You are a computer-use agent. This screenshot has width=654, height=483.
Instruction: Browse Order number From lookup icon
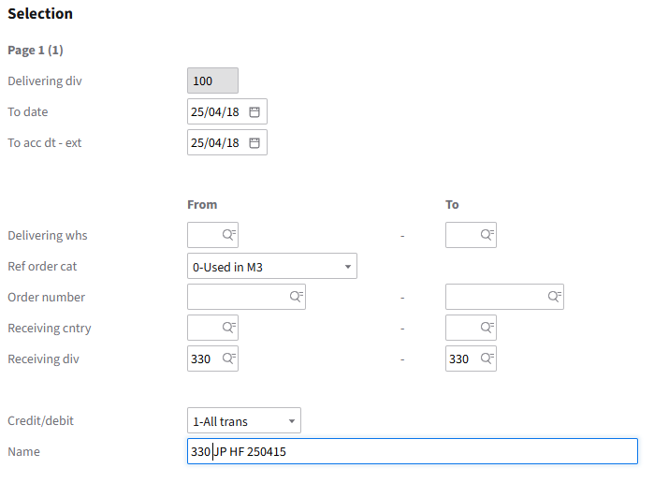[x=296, y=297]
